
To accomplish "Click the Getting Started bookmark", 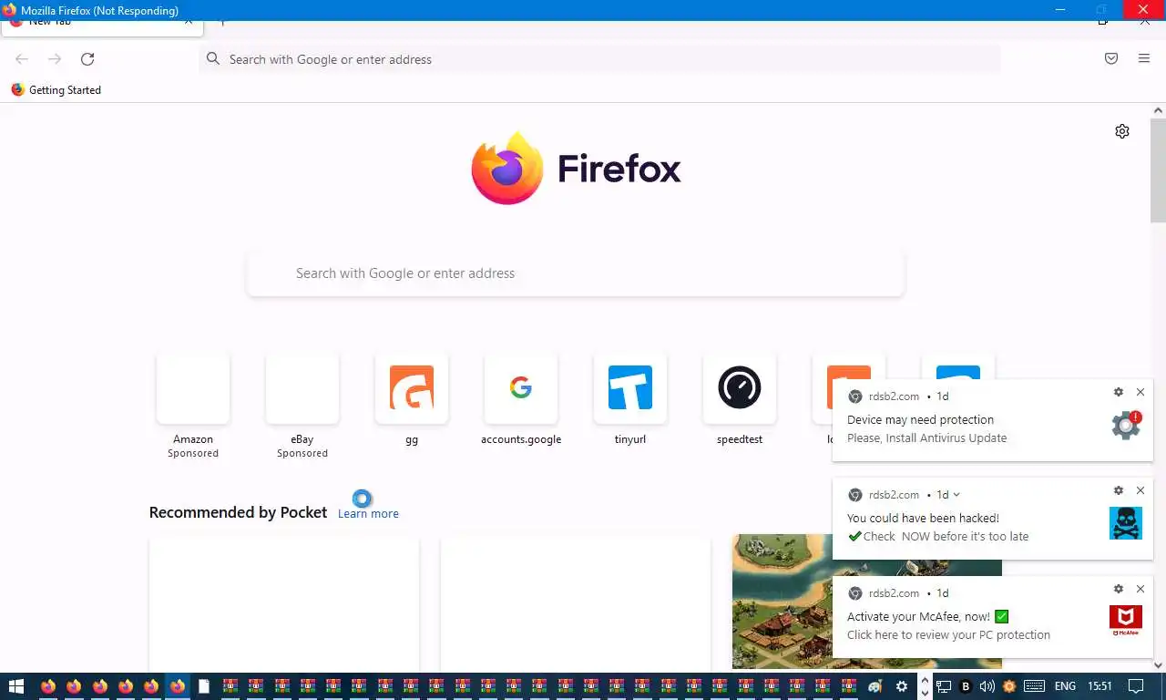I will tap(56, 90).
